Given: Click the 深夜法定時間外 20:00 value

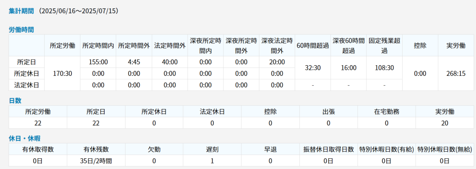Looking at the screenshot, I should [277, 62].
